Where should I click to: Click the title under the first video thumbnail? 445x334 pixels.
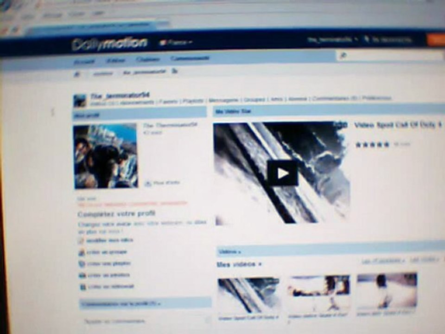tap(248, 317)
